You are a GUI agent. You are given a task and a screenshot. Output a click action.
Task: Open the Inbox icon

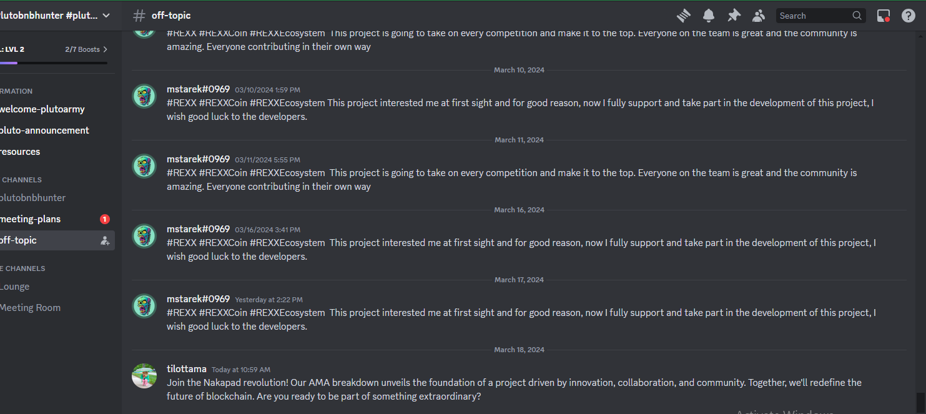point(883,16)
